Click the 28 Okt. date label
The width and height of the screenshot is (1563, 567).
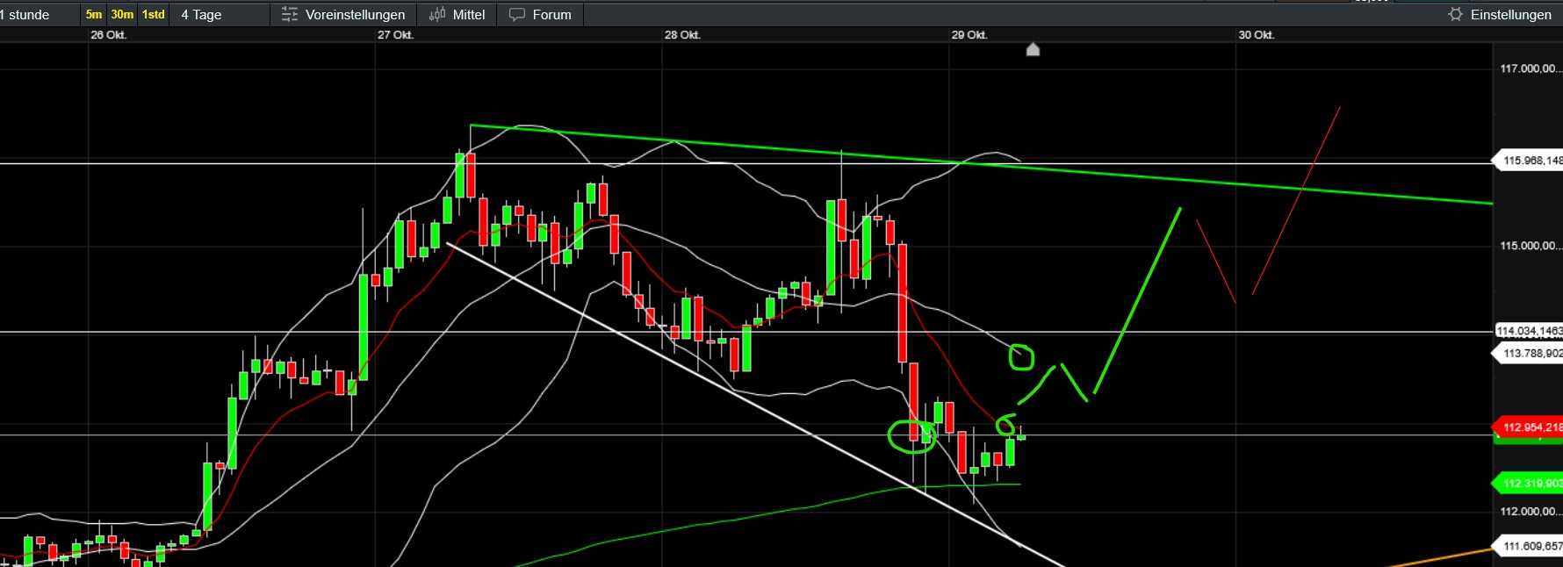click(682, 35)
